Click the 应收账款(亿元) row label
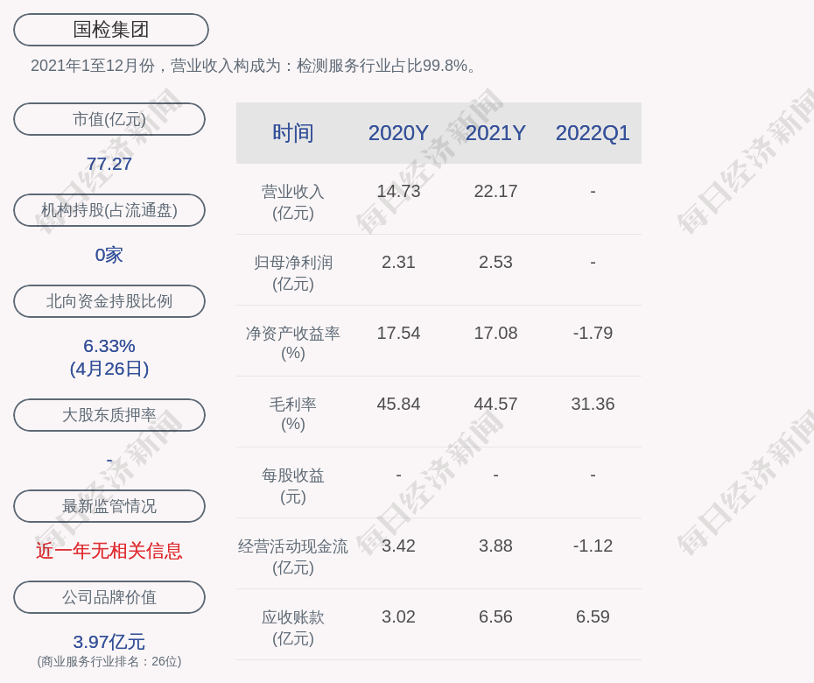 [293, 628]
